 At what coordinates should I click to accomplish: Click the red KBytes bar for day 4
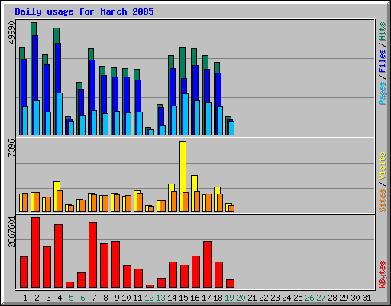[x=58, y=256]
